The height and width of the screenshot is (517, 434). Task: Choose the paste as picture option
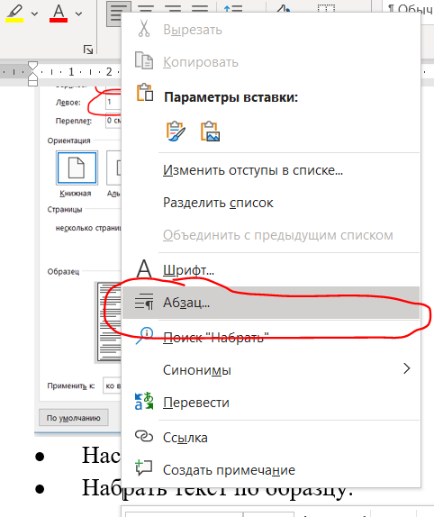click(x=210, y=132)
